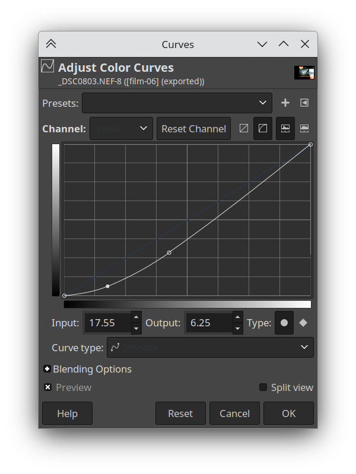Image resolution: width=356 pixels, height=474 pixels.
Task: Expand Blending Options section
Action: pyautogui.click(x=47, y=369)
